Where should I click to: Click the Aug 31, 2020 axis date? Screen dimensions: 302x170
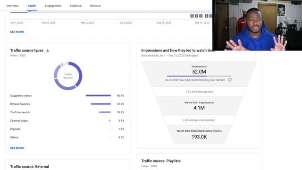(164, 23)
